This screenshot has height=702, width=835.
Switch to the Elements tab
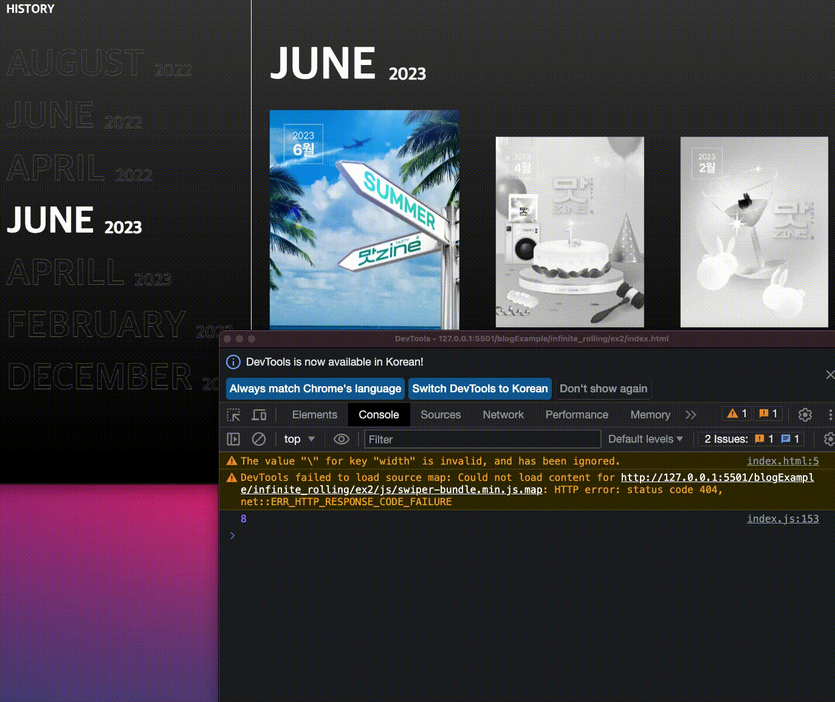(x=314, y=415)
